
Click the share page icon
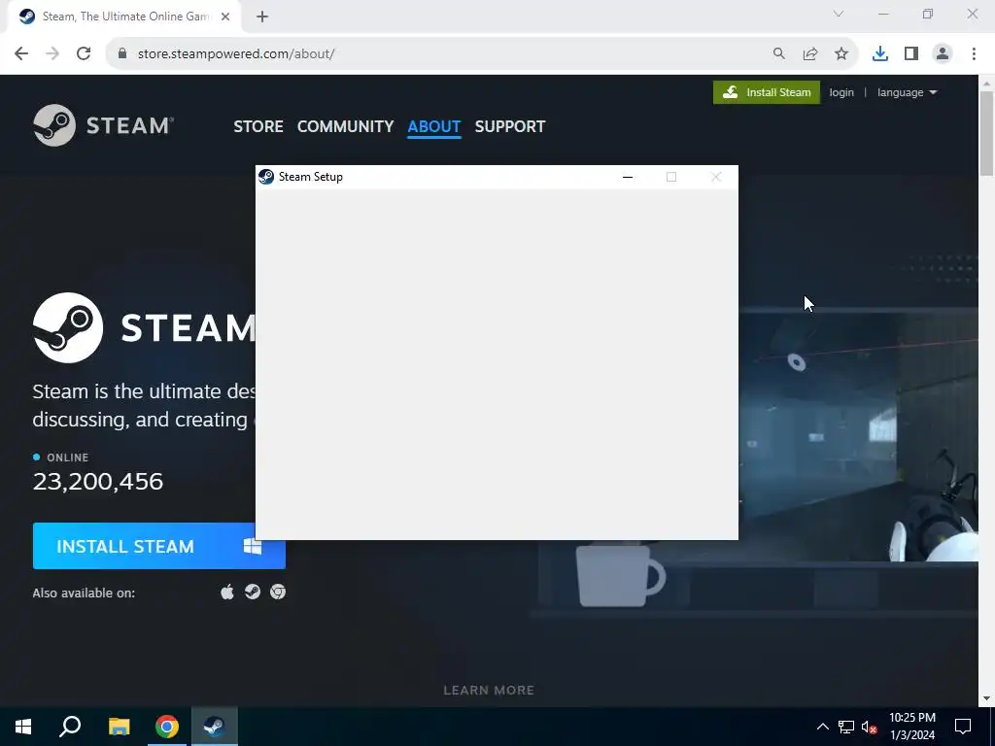point(809,54)
